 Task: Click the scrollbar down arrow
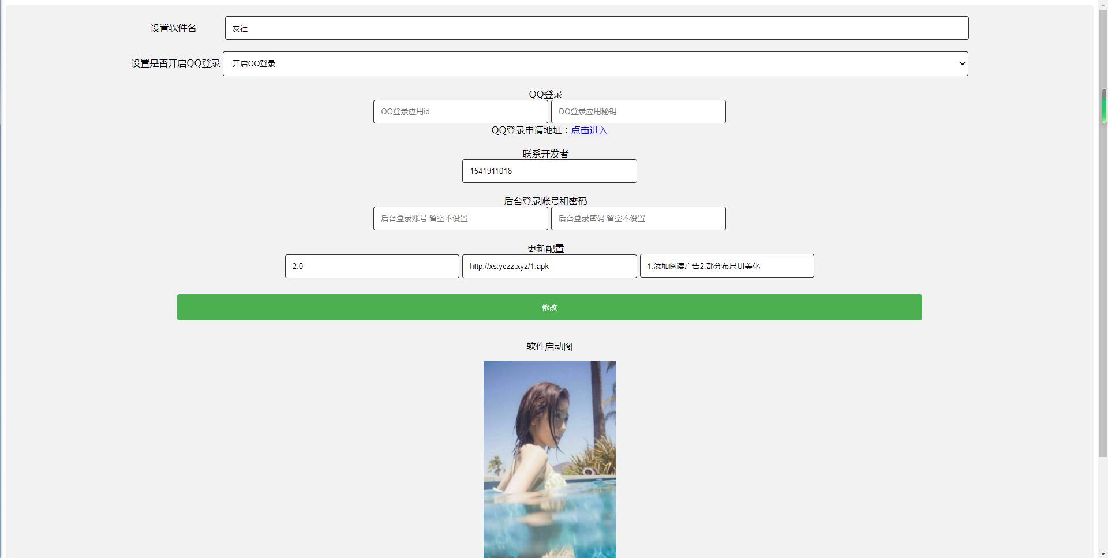[1103, 553]
